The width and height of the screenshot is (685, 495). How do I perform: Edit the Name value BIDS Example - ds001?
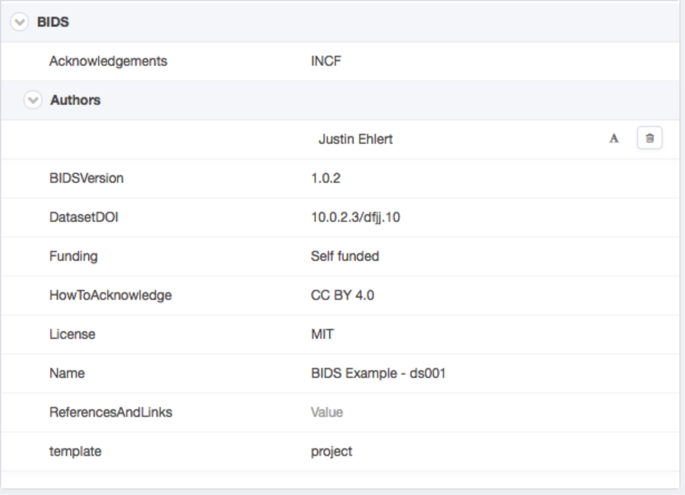378,373
